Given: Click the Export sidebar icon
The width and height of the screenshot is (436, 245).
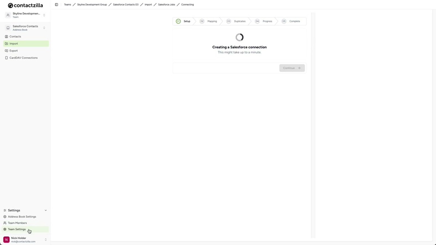Looking at the screenshot, I should point(6,51).
